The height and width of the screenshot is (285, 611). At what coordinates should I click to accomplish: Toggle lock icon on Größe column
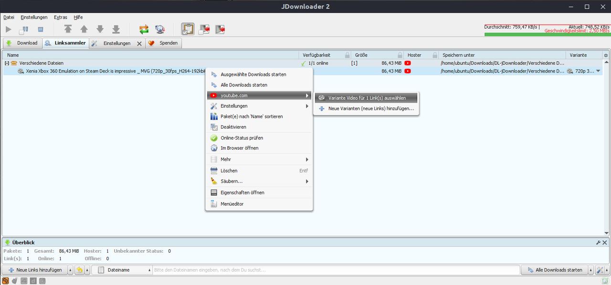pos(400,55)
